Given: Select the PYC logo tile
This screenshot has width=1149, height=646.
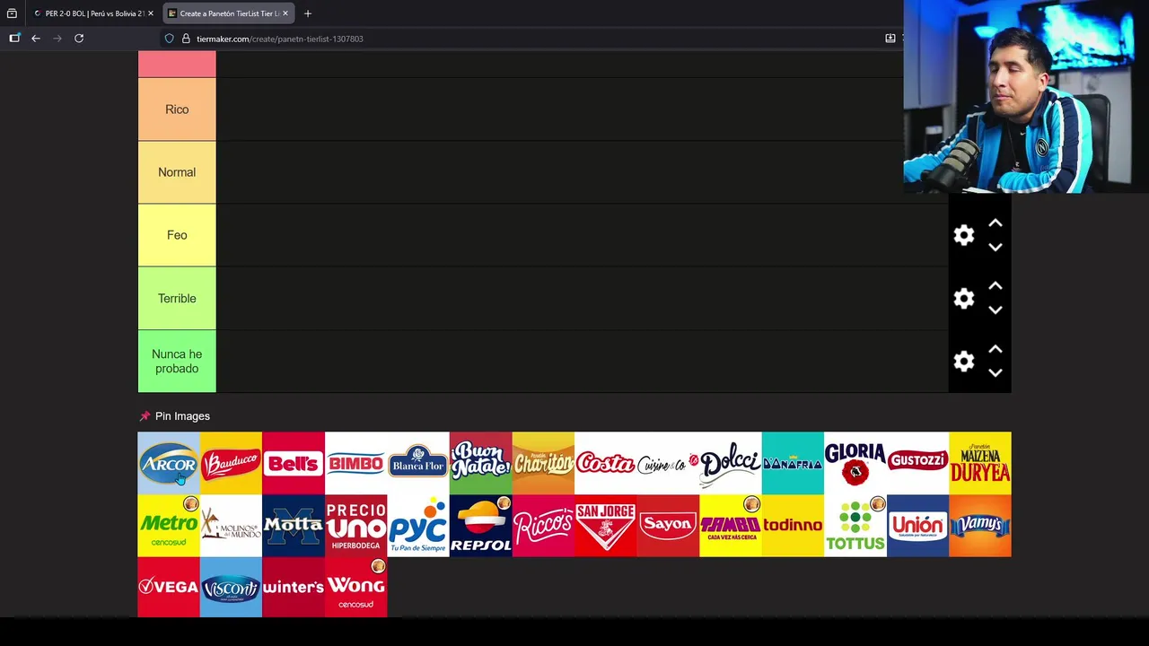Looking at the screenshot, I should click(x=418, y=526).
